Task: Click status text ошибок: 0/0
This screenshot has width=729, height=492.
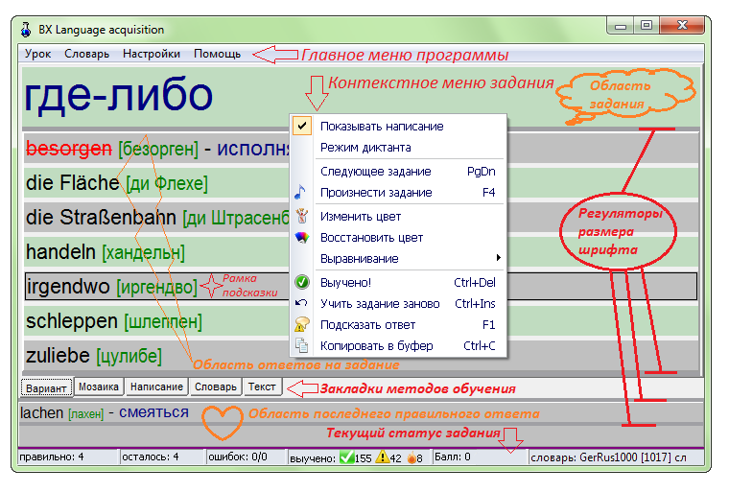Action: pyautogui.click(x=238, y=457)
